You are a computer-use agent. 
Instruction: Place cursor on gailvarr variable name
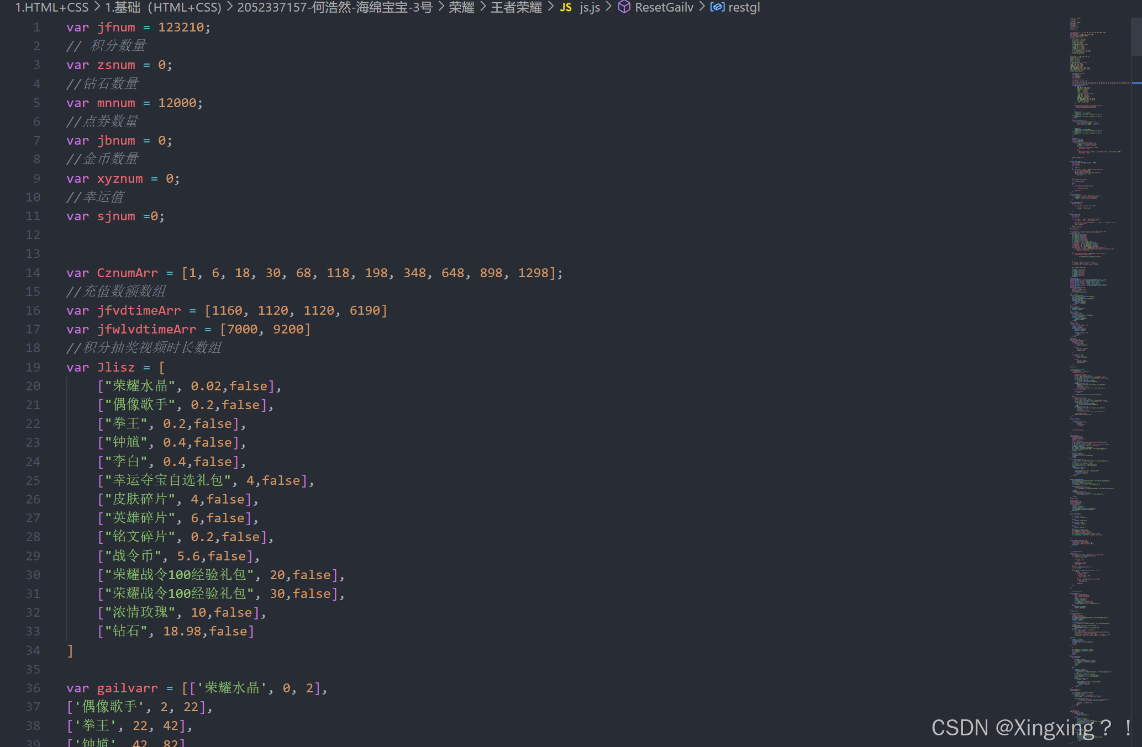pyautogui.click(x=127, y=688)
